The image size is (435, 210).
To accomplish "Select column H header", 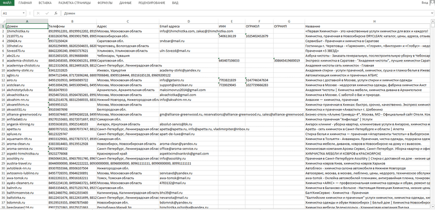I will [x=374, y=21].
